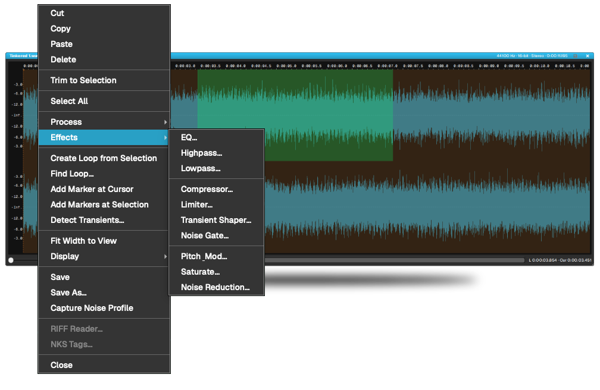Select the Highpass effect
This screenshot has height=390, width=600.
217,153
